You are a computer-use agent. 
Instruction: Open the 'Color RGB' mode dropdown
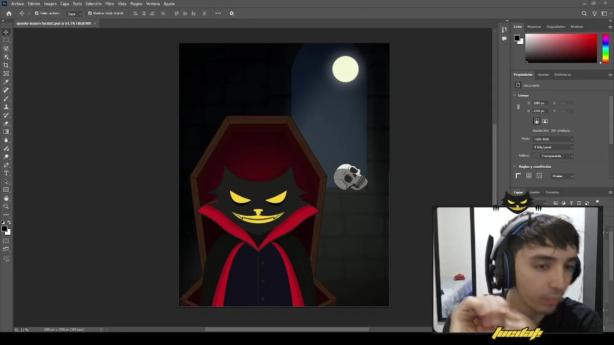click(554, 139)
